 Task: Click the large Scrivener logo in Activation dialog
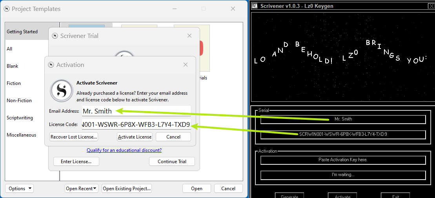[x=61, y=90]
